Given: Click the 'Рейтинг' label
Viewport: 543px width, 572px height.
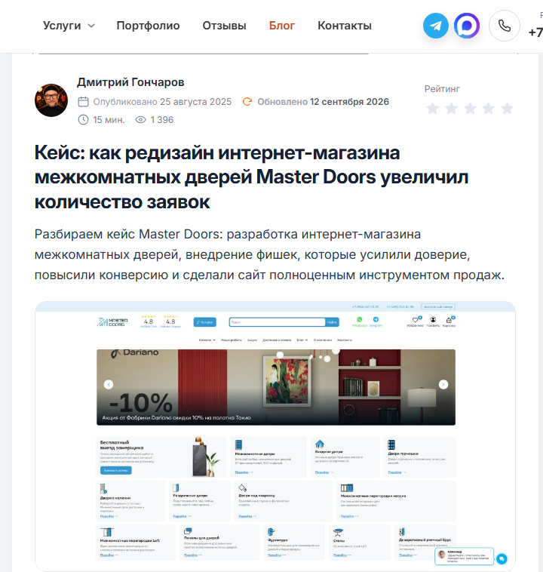Looking at the screenshot, I should pos(442,89).
